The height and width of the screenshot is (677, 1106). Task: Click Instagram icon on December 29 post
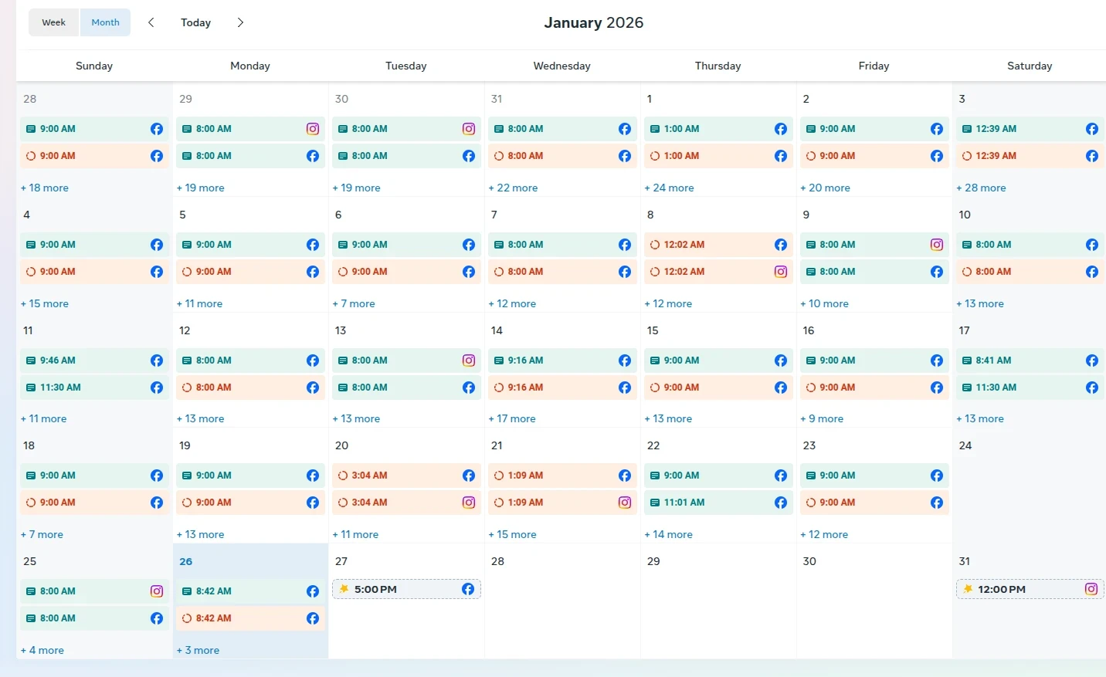313,129
